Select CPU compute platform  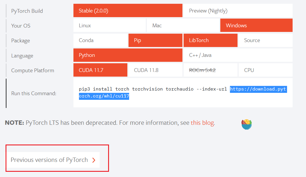(x=265, y=70)
